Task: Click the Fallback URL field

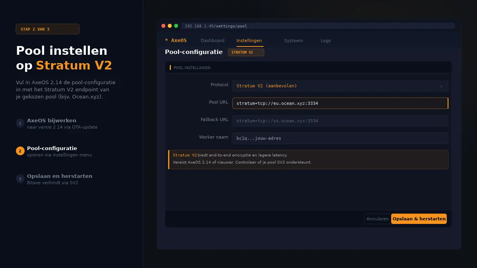Action: tap(340, 121)
